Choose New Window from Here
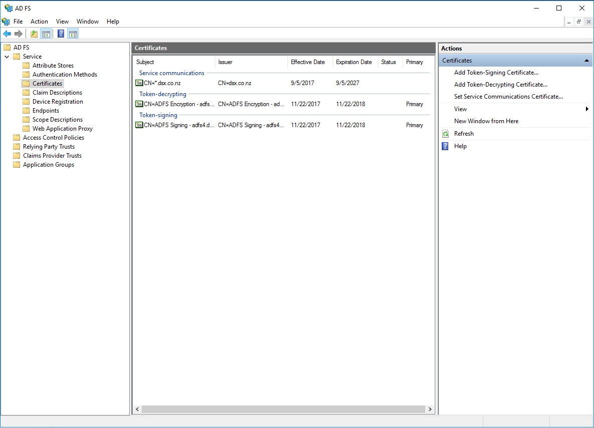594x428 pixels. [486, 121]
